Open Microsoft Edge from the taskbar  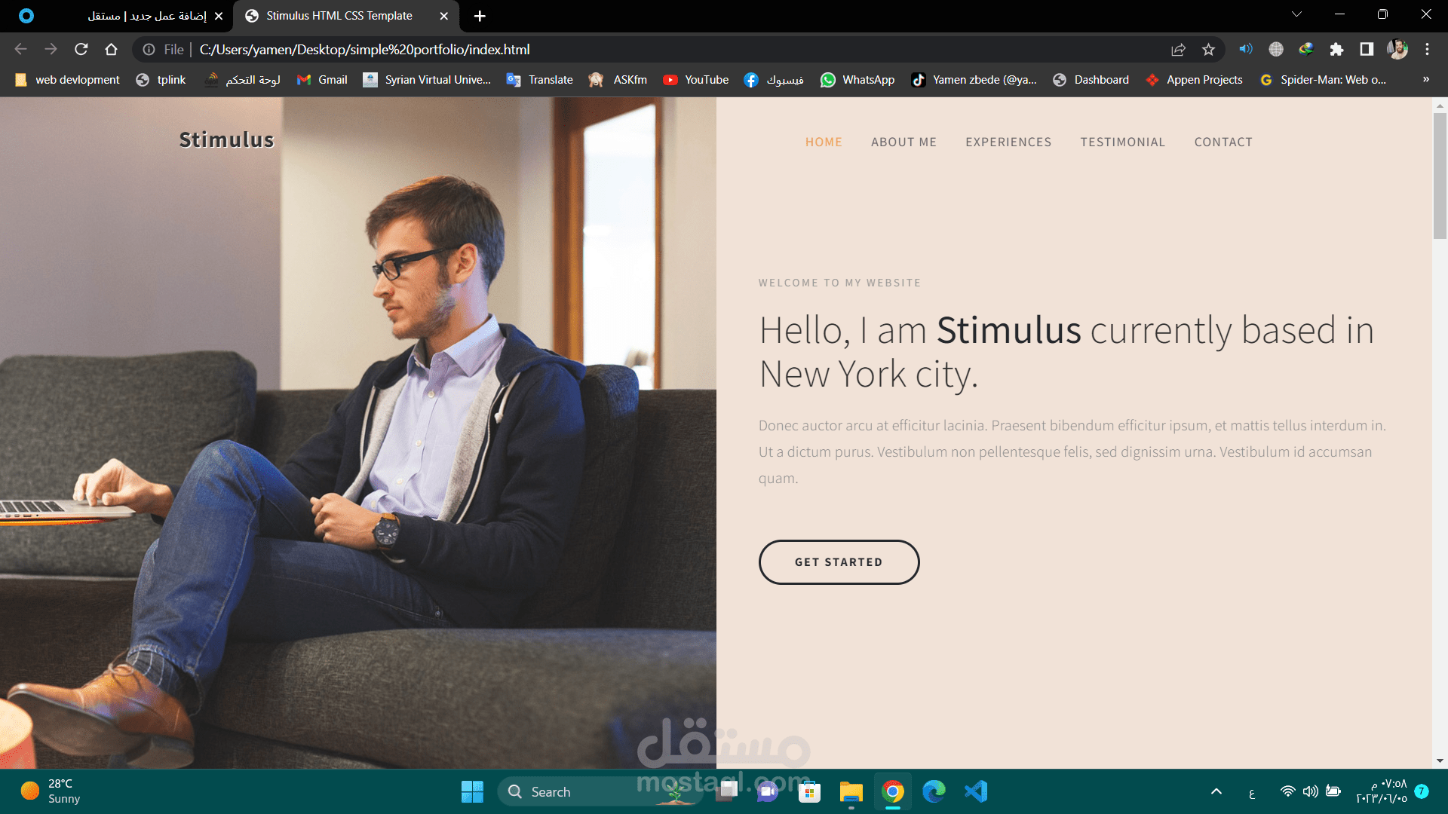(x=934, y=791)
